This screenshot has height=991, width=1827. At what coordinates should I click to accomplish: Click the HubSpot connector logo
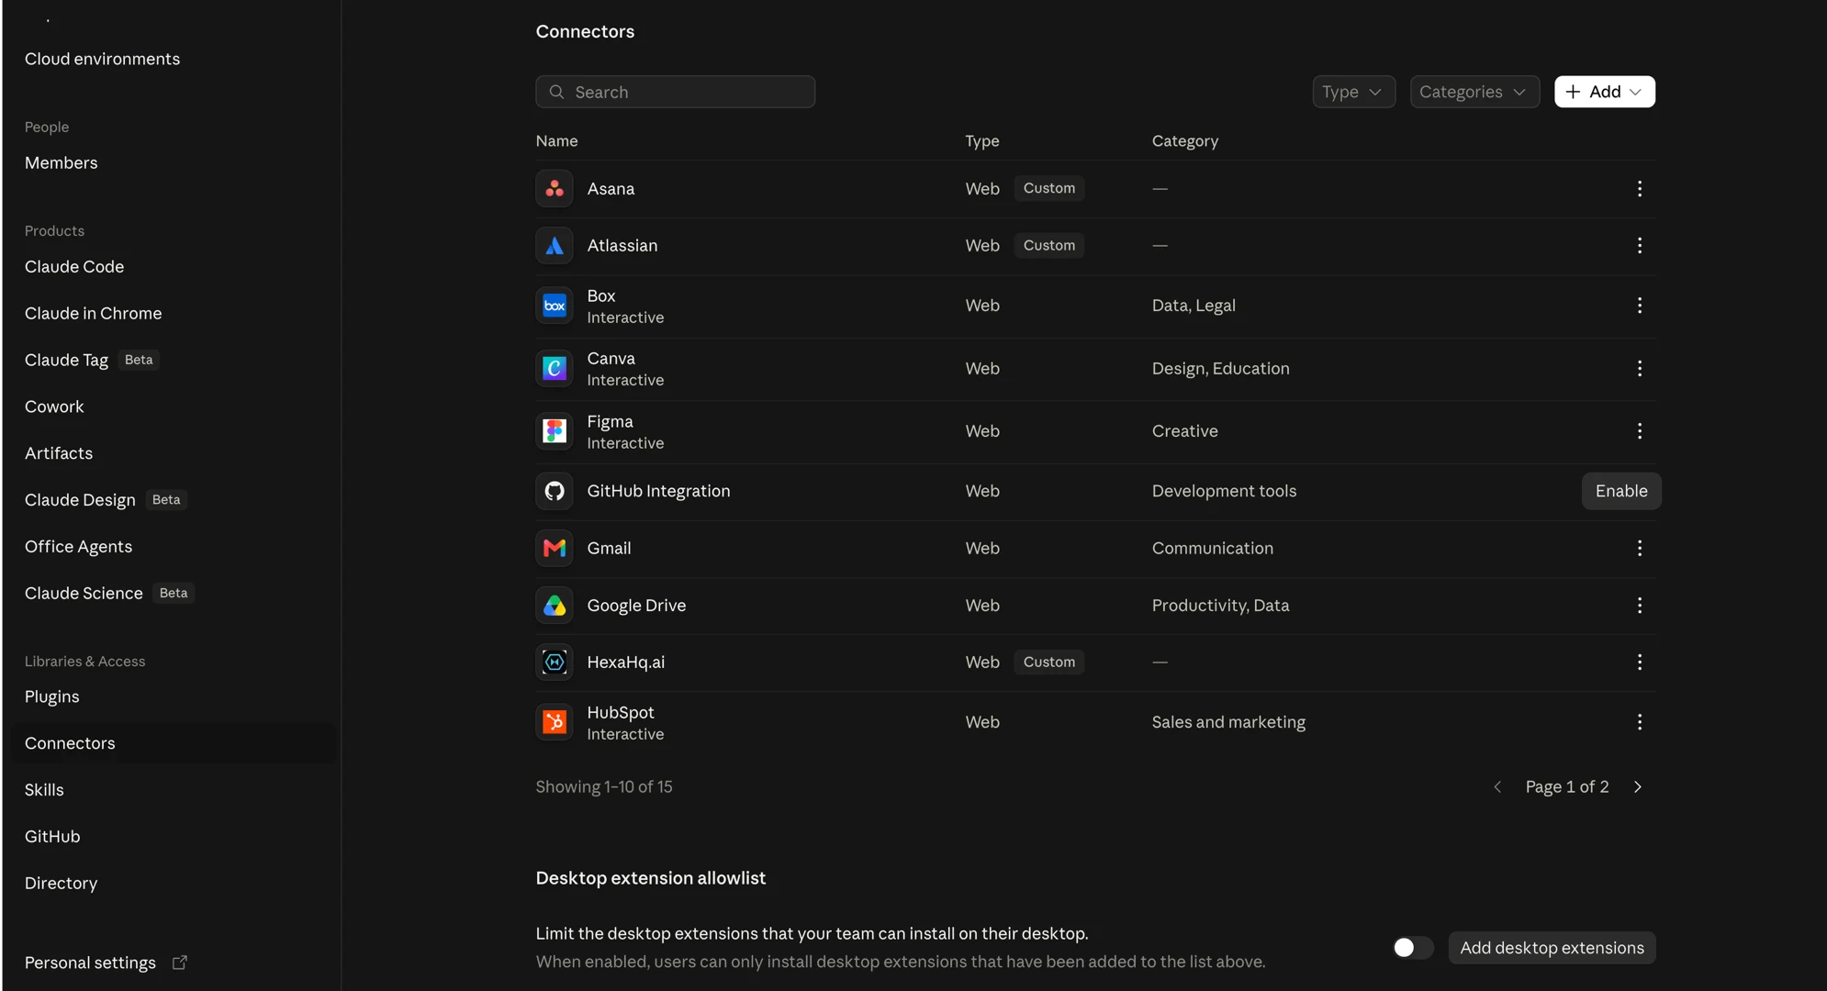pyautogui.click(x=555, y=722)
